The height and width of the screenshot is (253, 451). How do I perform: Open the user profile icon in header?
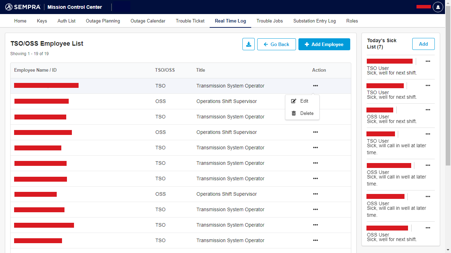[438, 7]
